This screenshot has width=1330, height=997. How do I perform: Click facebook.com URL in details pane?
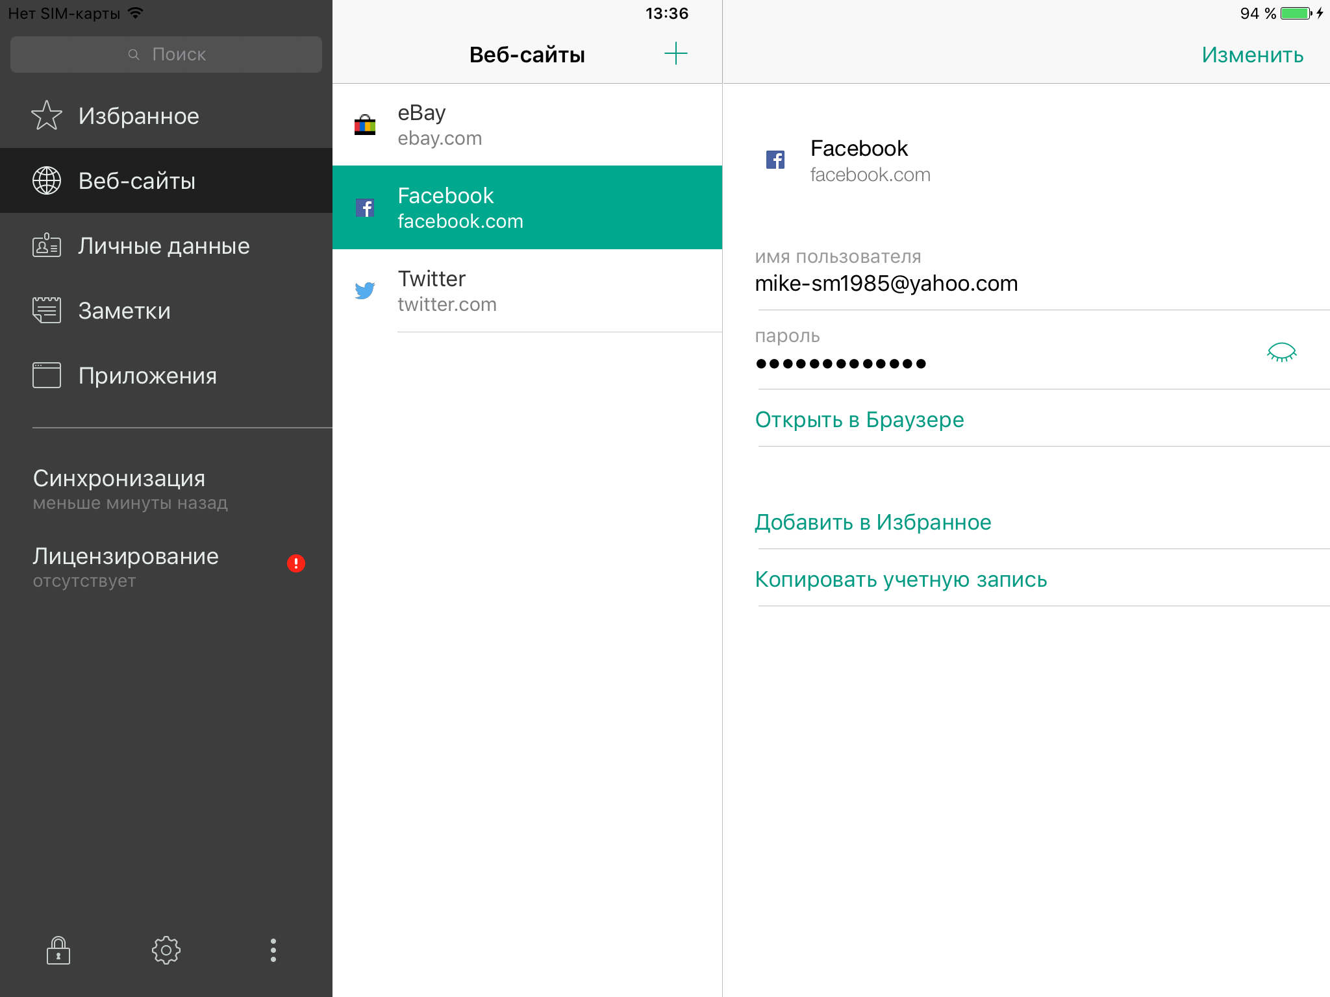click(x=870, y=175)
